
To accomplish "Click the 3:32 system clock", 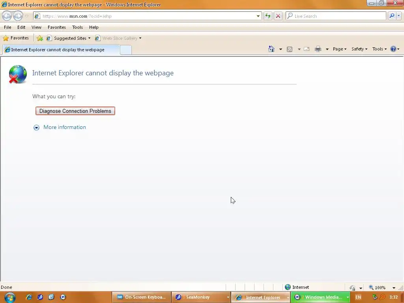I will coord(393,297).
